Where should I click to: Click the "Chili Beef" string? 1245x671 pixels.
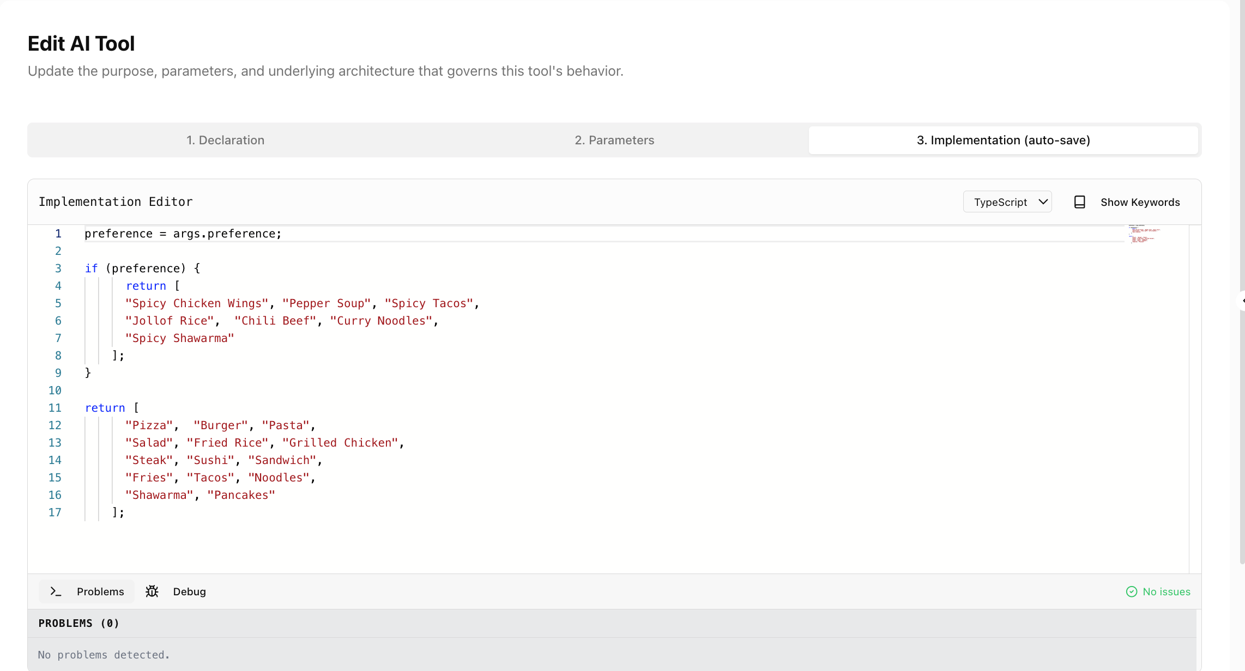[x=275, y=321]
